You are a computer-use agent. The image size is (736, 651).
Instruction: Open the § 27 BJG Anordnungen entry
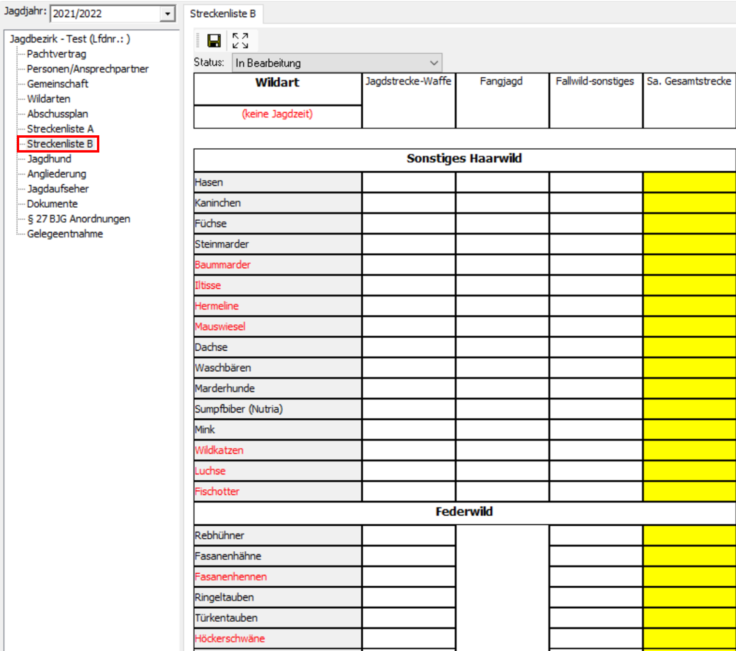coord(79,219)
